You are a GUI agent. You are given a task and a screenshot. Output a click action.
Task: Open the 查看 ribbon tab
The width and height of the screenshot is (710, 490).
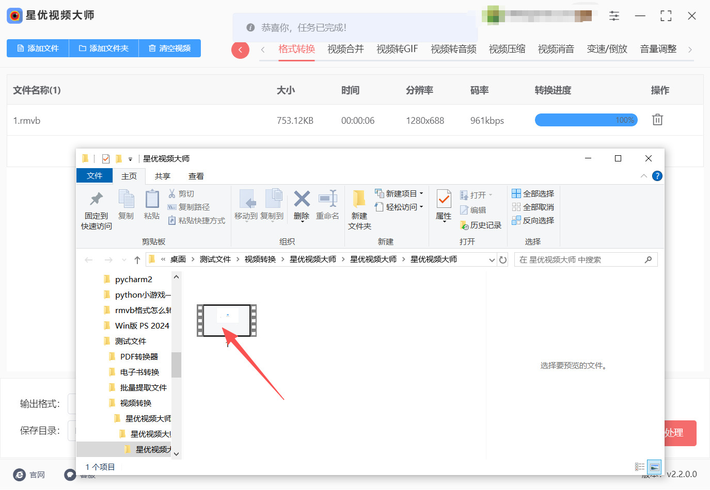[196, 176]
